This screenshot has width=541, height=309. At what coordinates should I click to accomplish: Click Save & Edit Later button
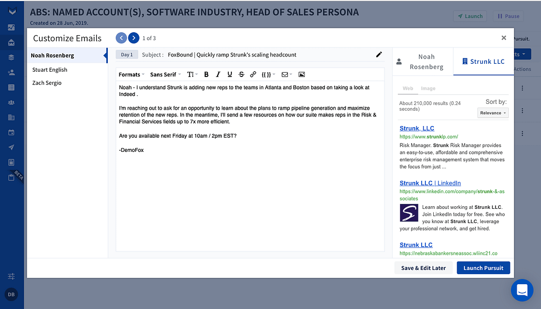[423, 268]
